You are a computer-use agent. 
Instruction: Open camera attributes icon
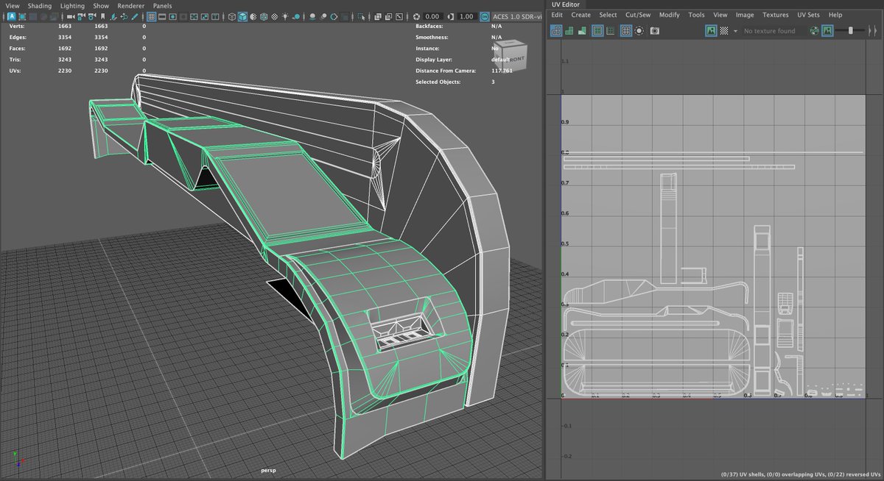[91, 16]
